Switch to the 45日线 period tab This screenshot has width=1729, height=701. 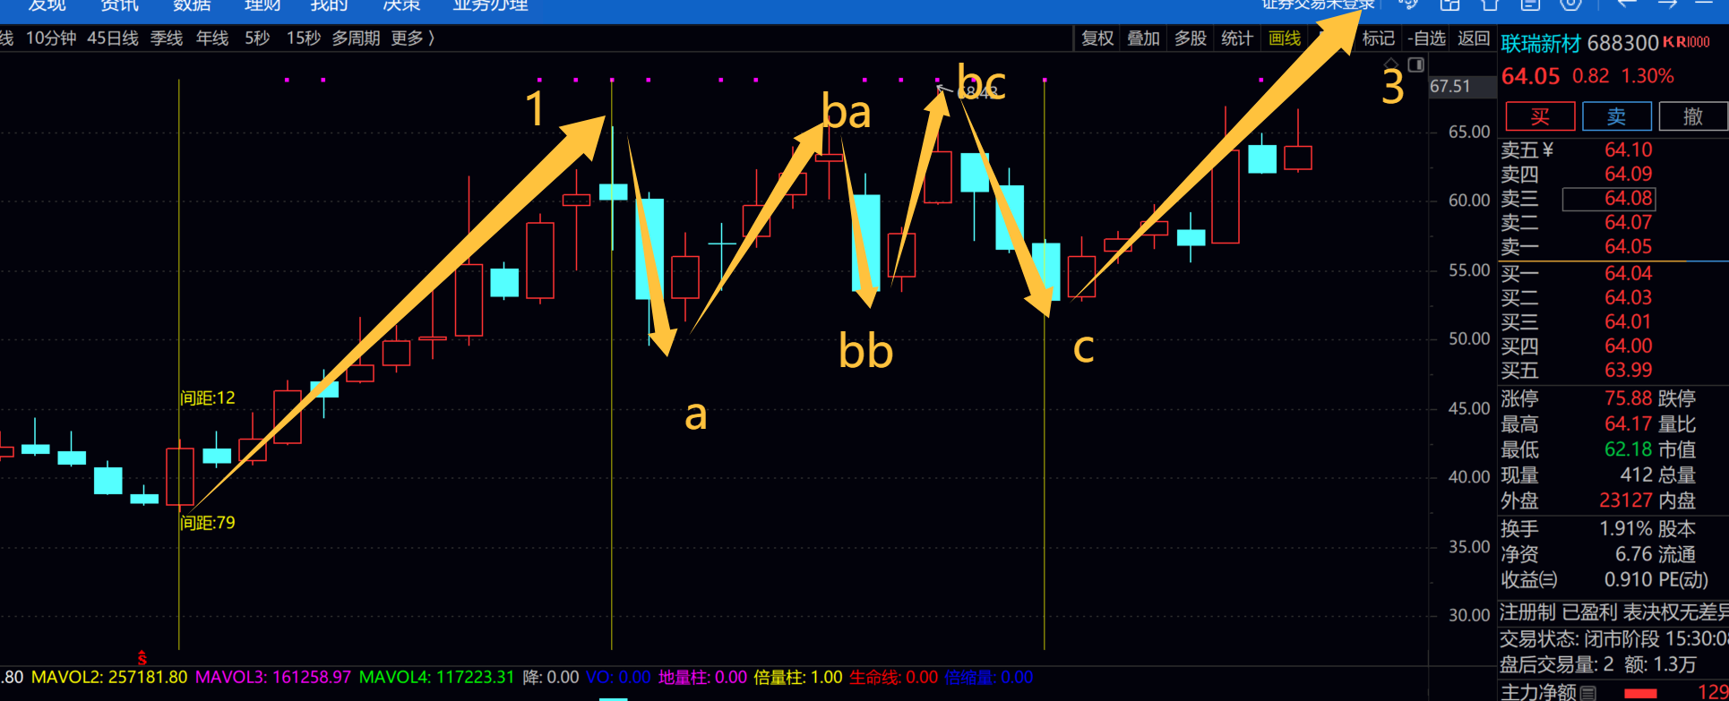pyautogui.click(x=113, y=38)
